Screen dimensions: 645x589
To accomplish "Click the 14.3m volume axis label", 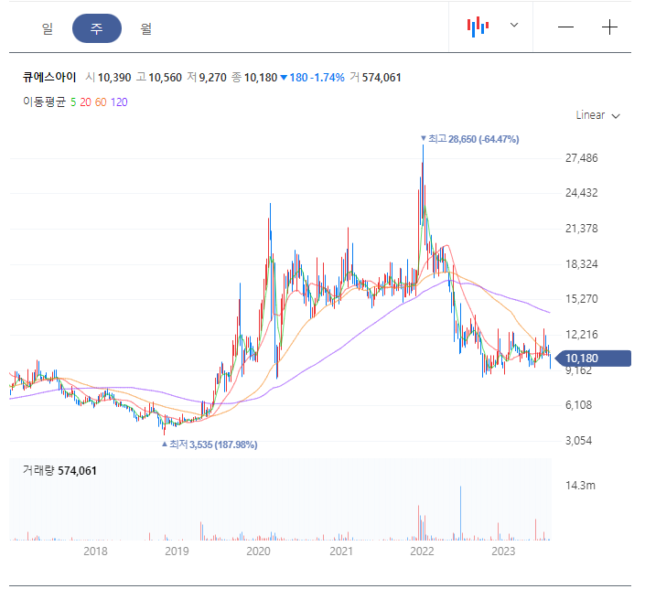I will 580,486.
